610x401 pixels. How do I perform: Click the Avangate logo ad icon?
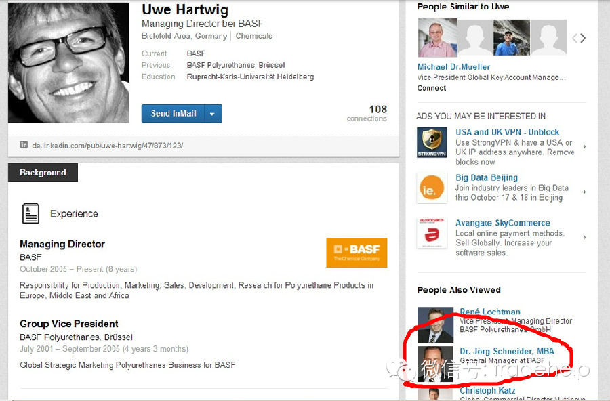[432, 233]
